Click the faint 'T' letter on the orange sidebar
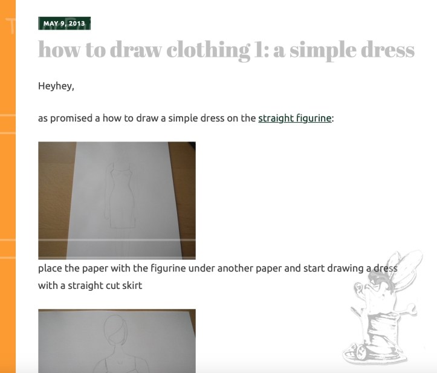 point(11,25)
